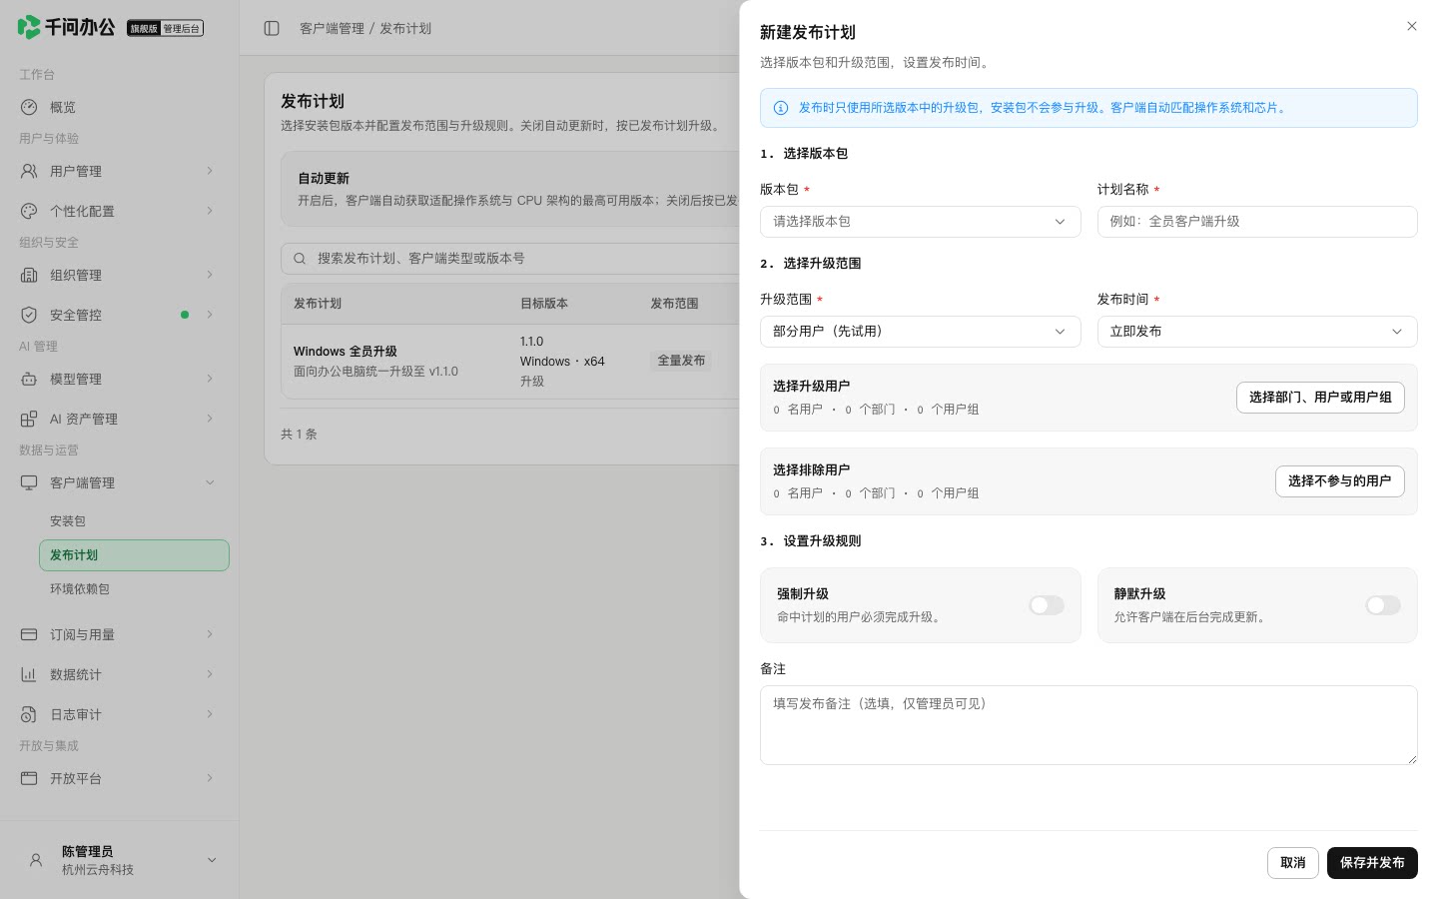
Task: Click the info icon in the blue notice
Action: click(781, 108)
